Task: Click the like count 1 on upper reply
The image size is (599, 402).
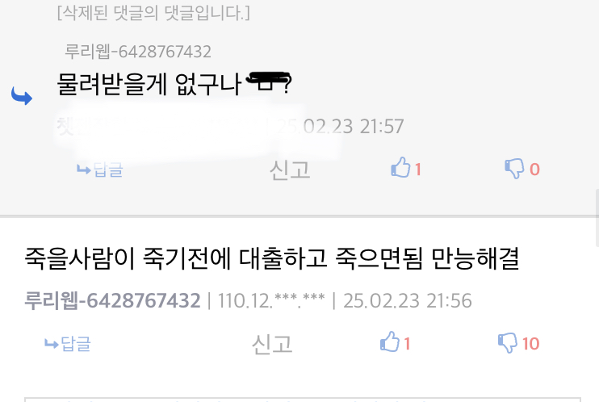Action: 418,170
